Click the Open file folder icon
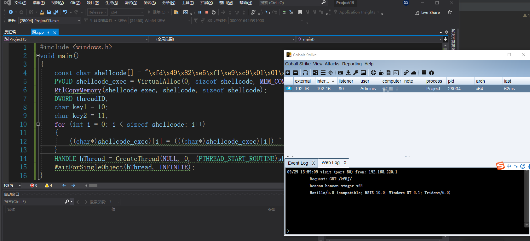The width and height of the screenshot is (530, 241). [42, 12]
